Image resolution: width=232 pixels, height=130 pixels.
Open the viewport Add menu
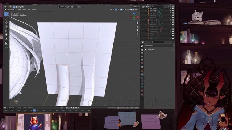(29, 10)
